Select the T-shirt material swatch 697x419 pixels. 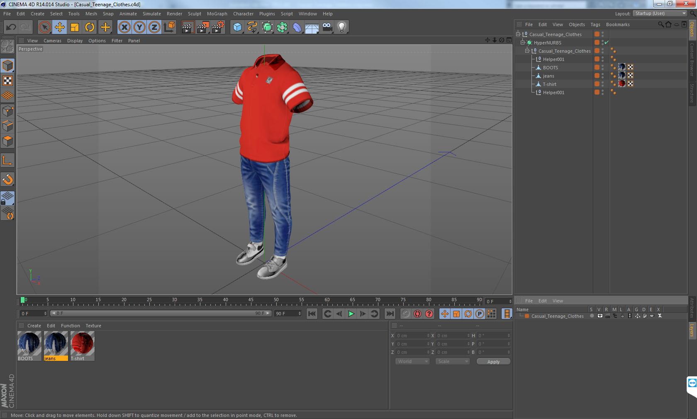[x=83, y=346]
